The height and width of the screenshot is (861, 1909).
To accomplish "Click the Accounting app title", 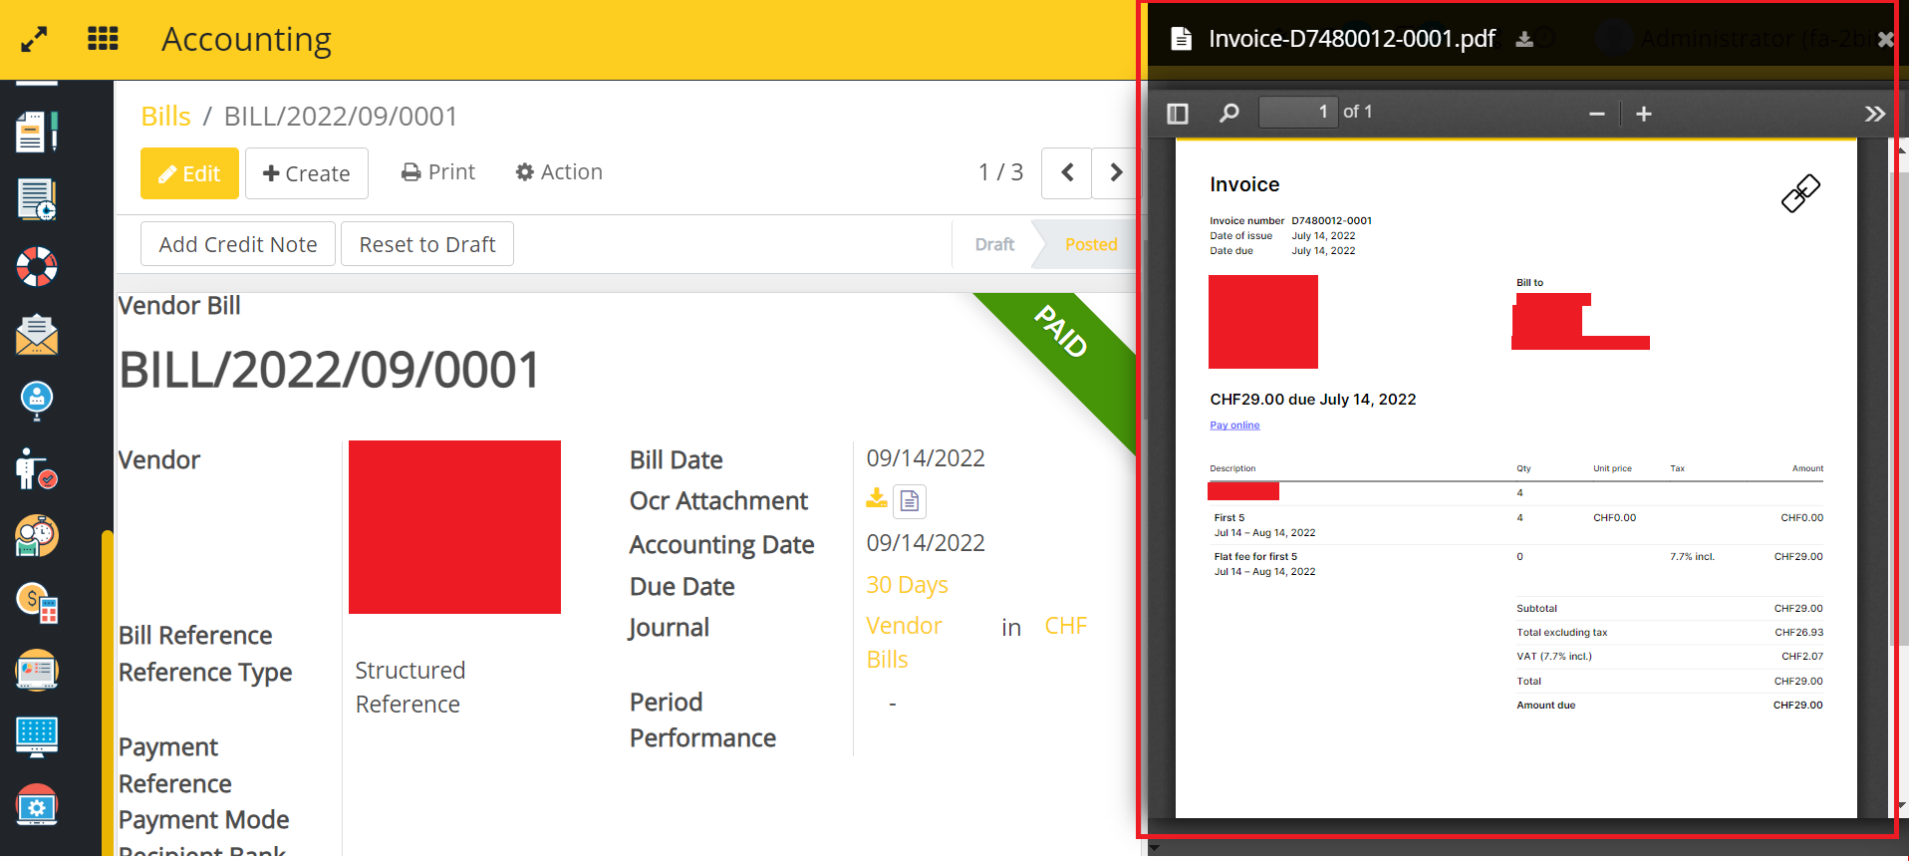I will tap(247, 39).
